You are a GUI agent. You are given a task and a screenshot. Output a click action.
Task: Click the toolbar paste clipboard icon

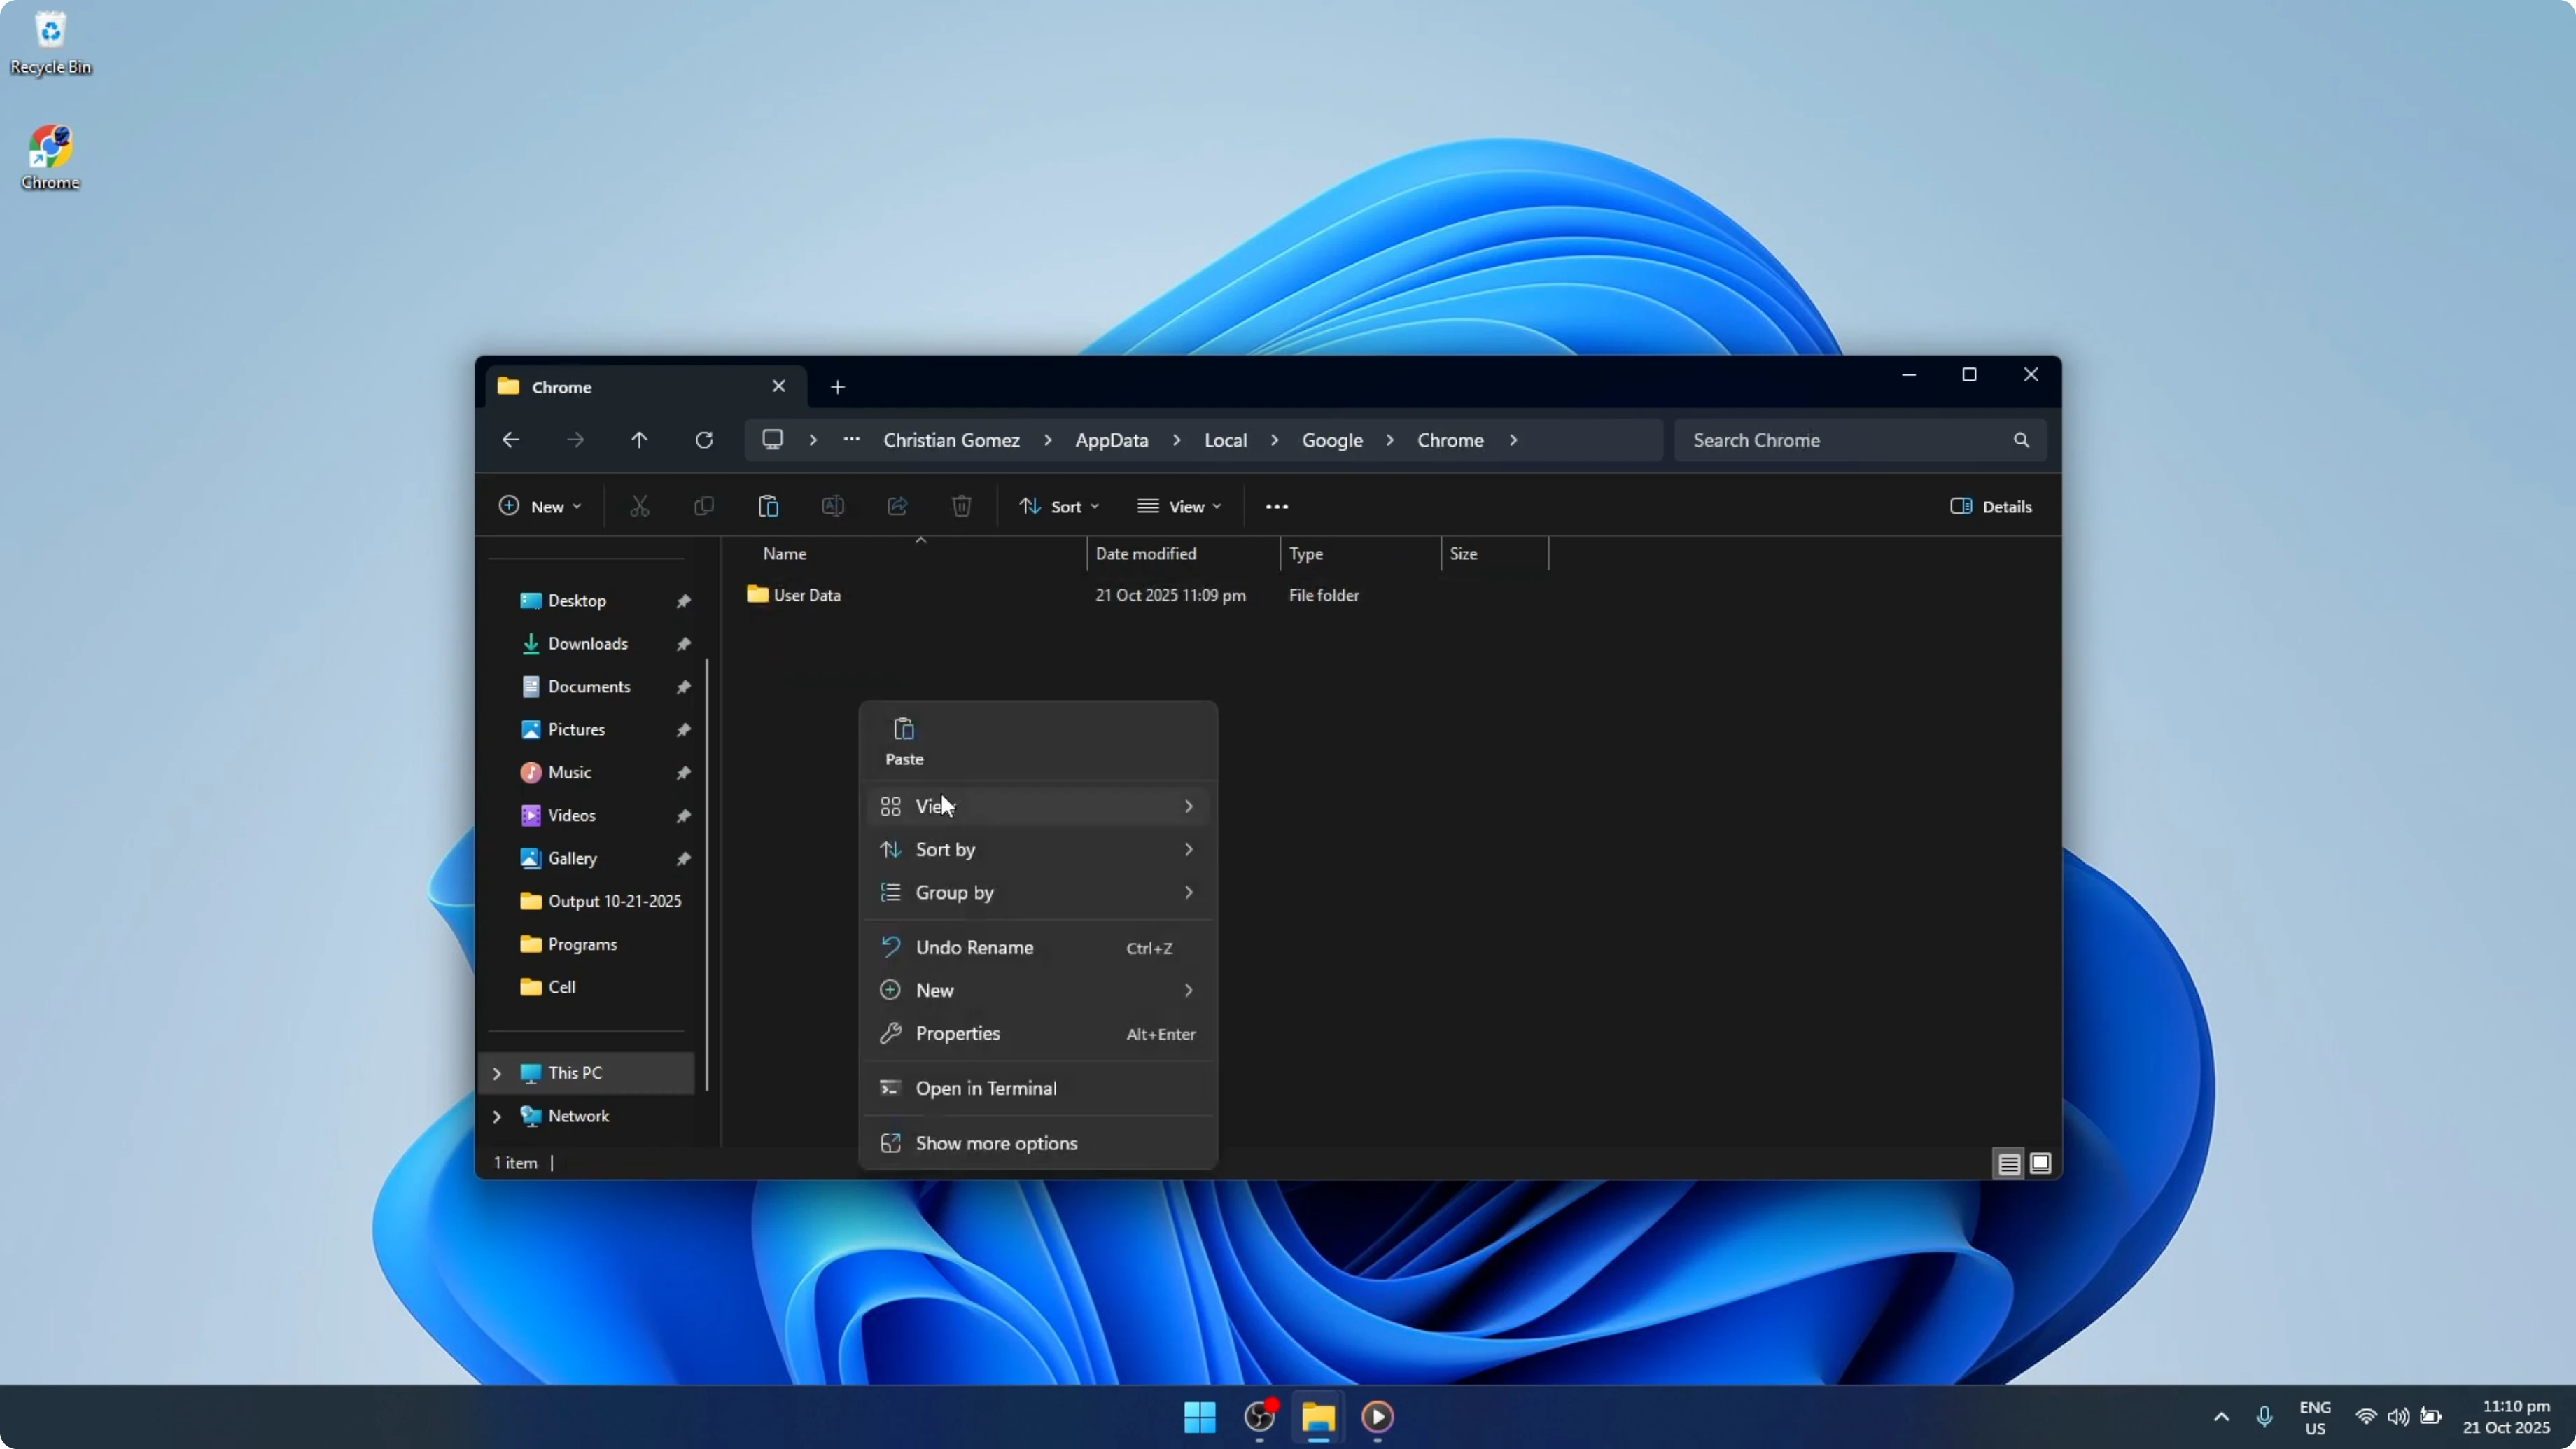(768, 506)
